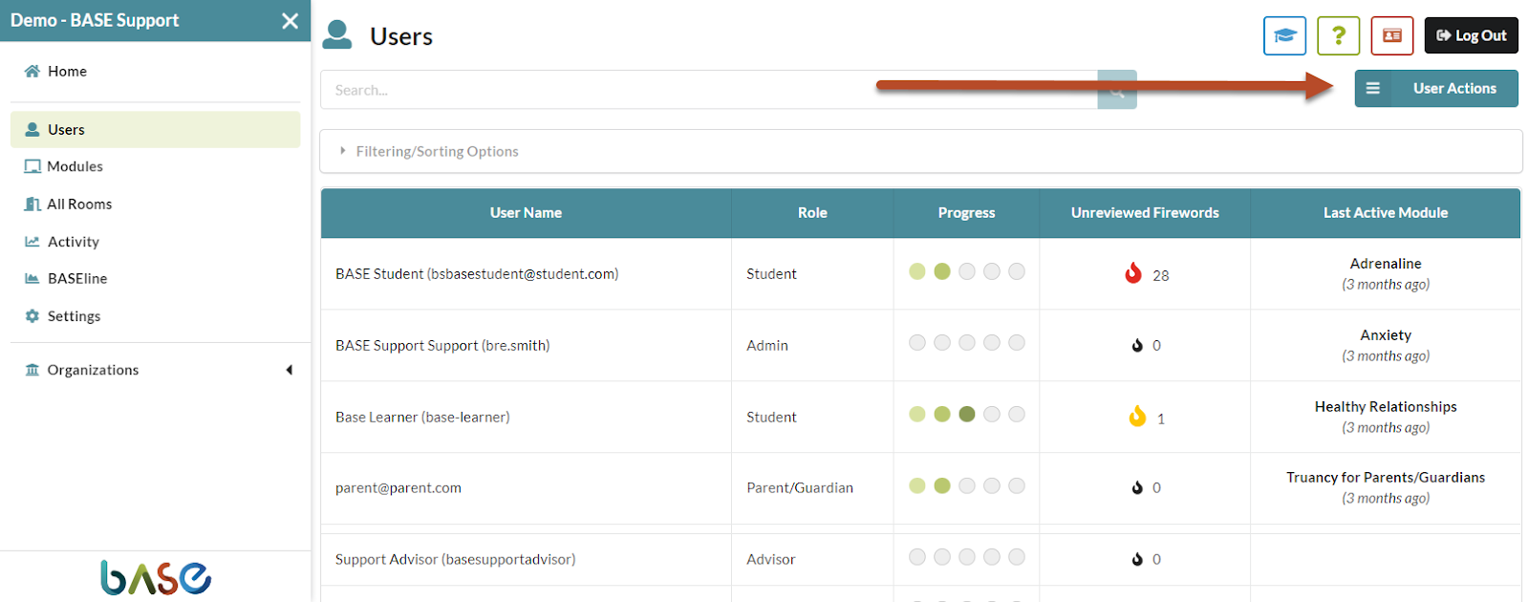Click the flame icon in Support Advisor row
Screen dimensions: 1529x602
(x=1137, y=559)
